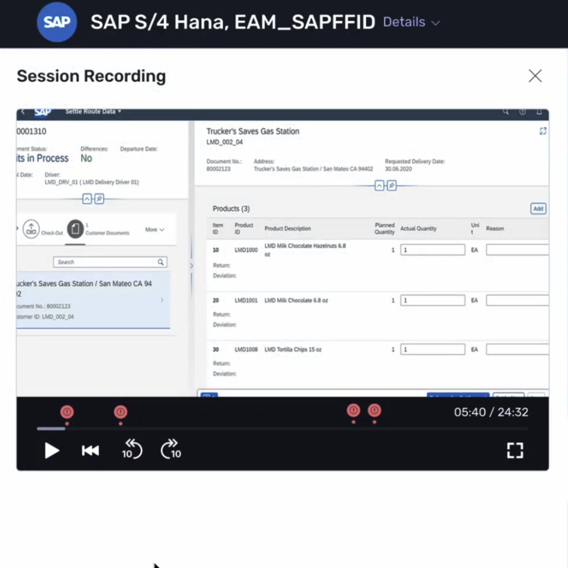The width and height of the screenshot is (568, 568).
Task: Toggle full screen icon beside Trucker's Saves header
Action: [543, 131]
